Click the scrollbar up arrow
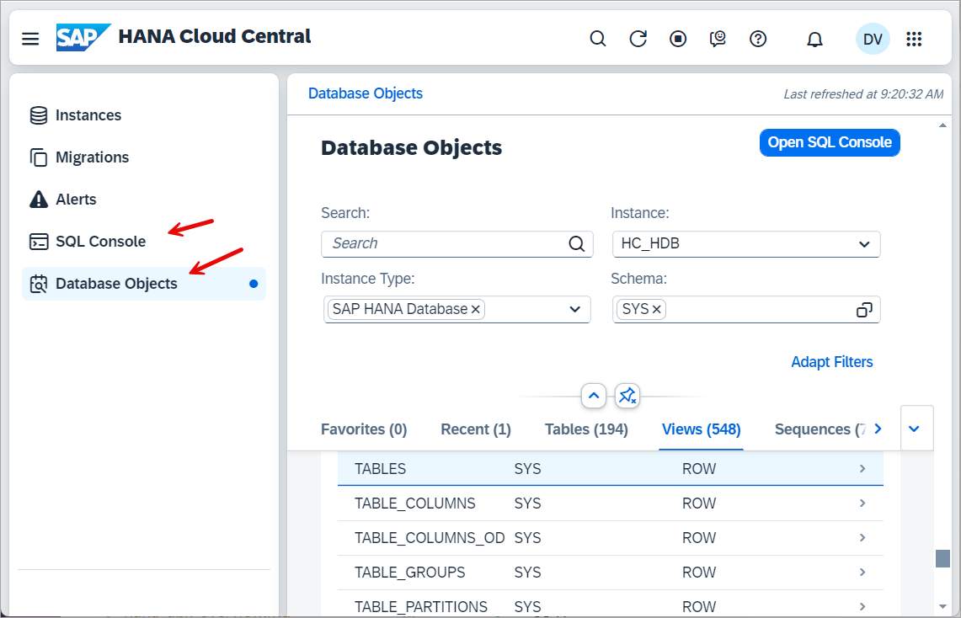 tap(942, 125)
